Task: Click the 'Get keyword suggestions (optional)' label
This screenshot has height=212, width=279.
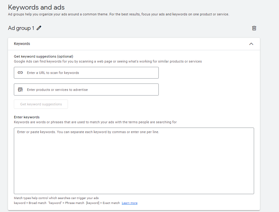Action: pyautogui.click(x=44, y=56)
